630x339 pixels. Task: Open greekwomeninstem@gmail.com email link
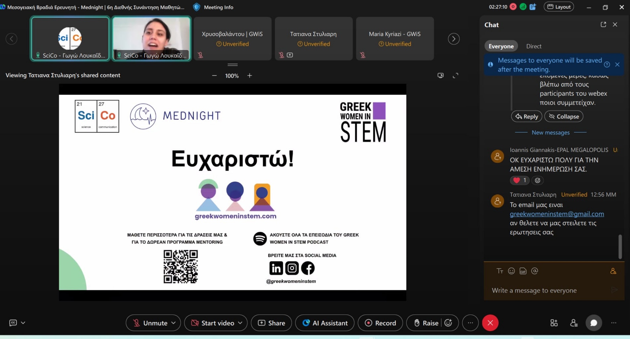557,214
